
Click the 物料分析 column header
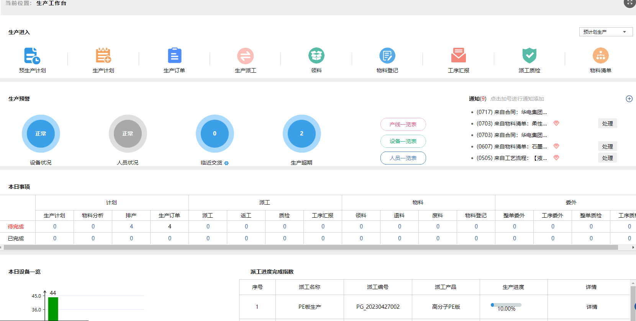[93, 215]
